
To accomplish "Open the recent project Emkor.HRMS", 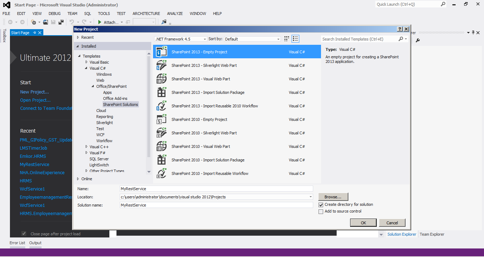I will coord(33,156).
